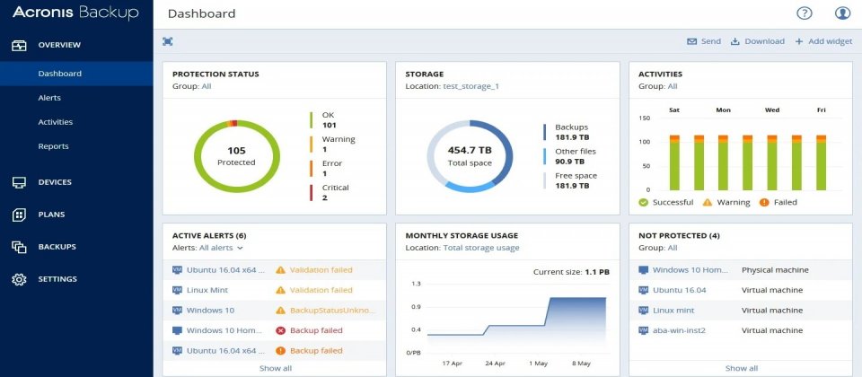Screen dimensions: 862x377
Task: Change location Total storage usage selector
Action: pyautogui.click(x=481, y=248)
